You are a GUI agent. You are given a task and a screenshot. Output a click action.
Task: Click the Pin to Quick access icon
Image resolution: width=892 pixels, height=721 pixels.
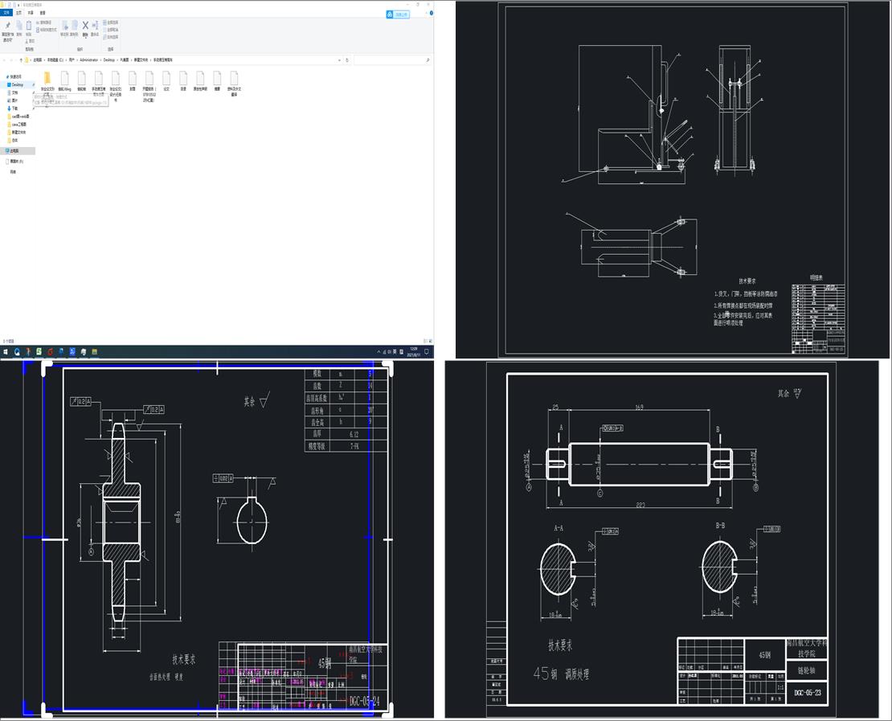7,27
